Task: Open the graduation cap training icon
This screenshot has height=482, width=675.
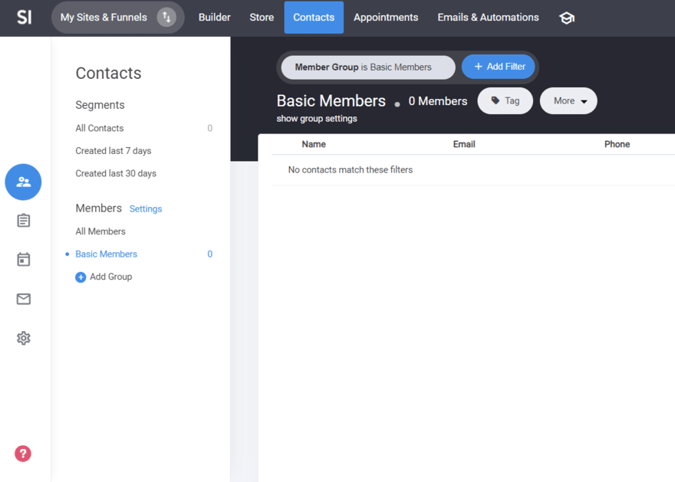Action: coord(567,18)
